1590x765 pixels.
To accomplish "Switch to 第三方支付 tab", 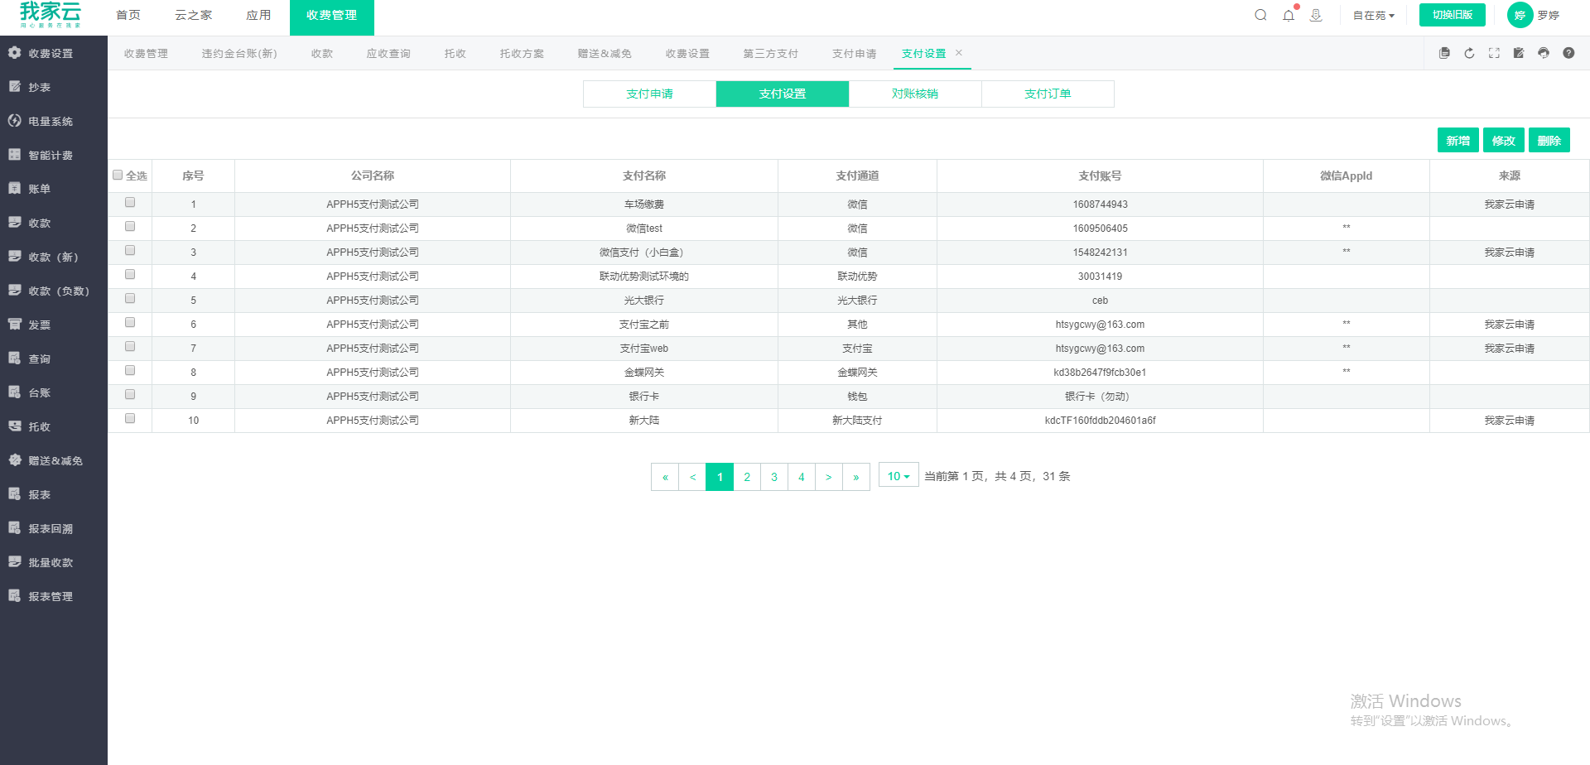I will [771, 53].
